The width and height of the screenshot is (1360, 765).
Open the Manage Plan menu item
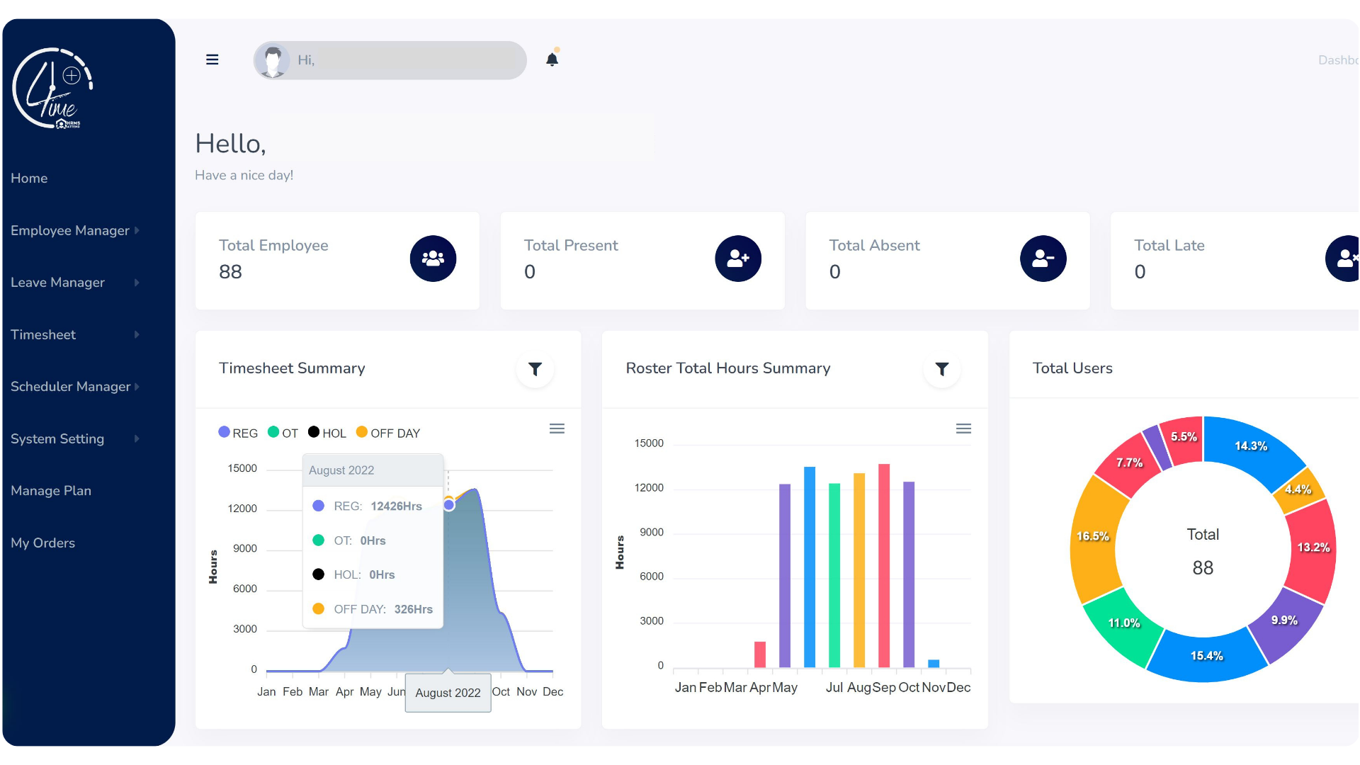click(51, 490)
